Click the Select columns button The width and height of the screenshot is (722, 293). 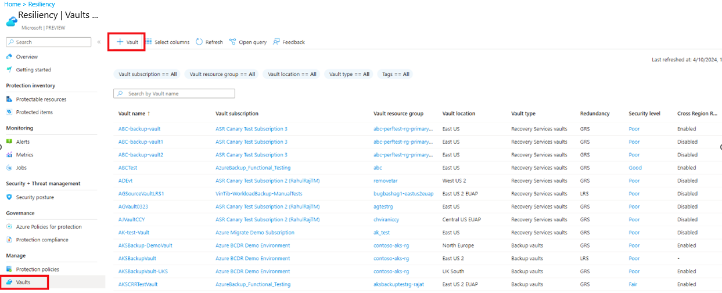click(168, 42)
